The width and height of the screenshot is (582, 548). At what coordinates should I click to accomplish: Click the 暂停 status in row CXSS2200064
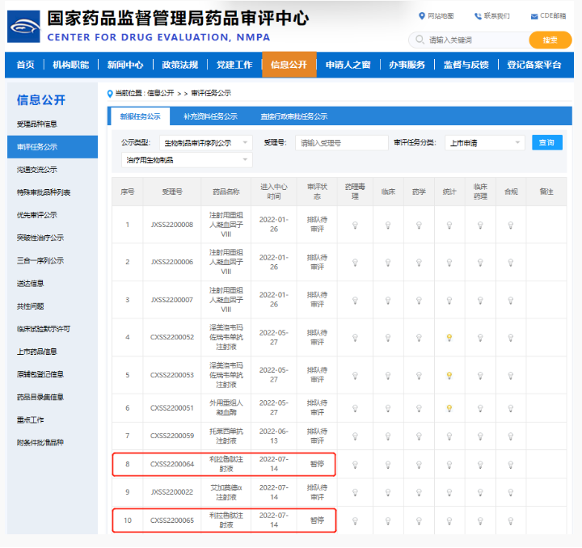pyautogui.click(x=317, y=464)
